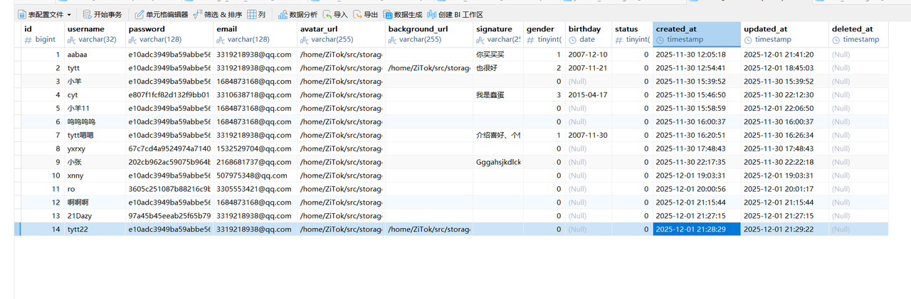Viewport: 911px width, 299px height.
Task: Open 数据分析 data analysis
Action: 298,14
